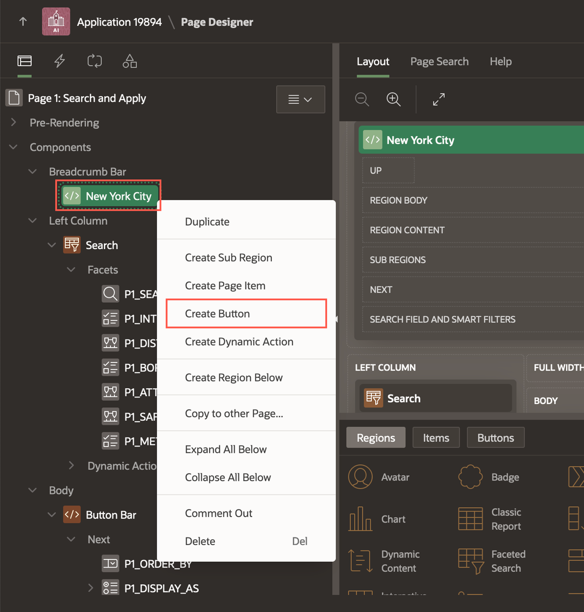Expand the layout pane with arrows icon
Screen dimensions: 584x612
click(x=438, y=99)
